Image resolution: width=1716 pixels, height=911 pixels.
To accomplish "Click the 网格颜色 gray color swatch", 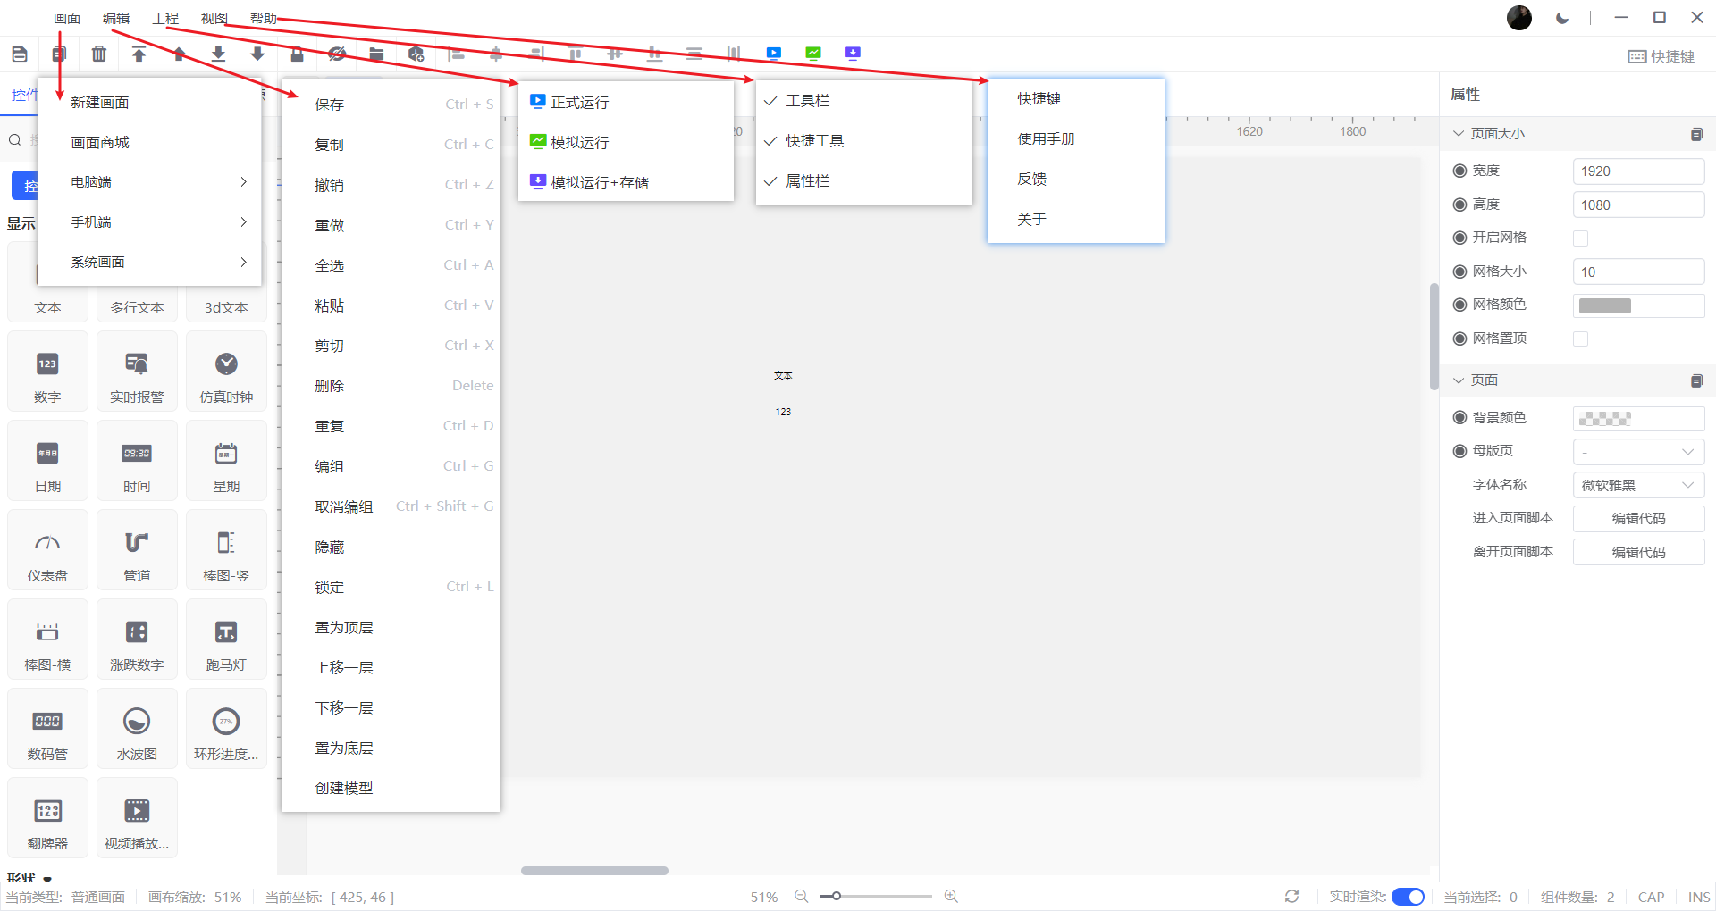I will tap(1605, 306).
